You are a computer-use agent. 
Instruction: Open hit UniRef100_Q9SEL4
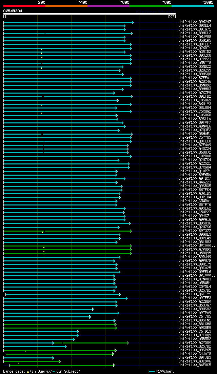pos(195,25)
